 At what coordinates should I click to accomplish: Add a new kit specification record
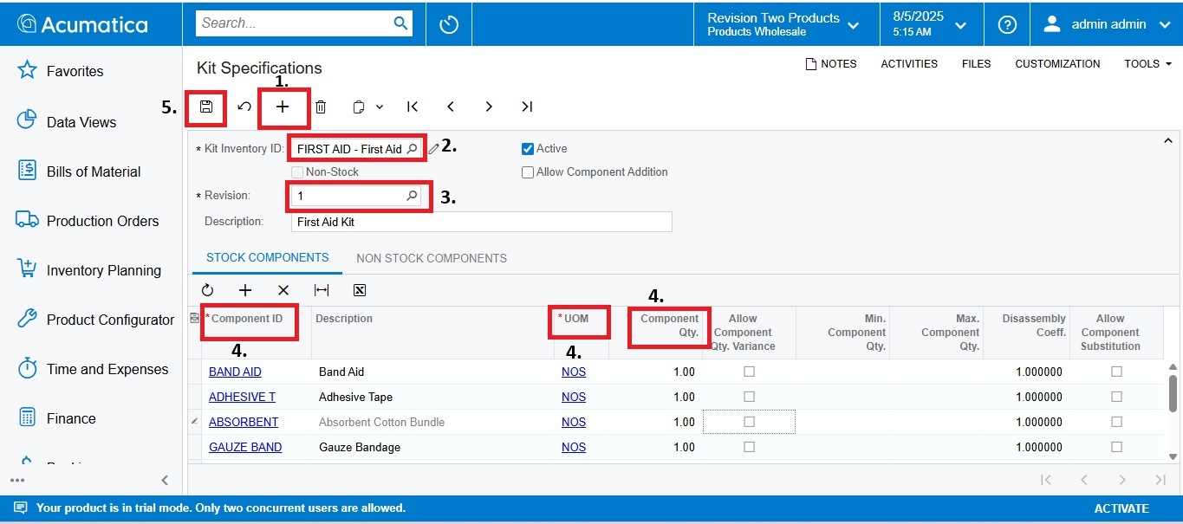pyautogui.click(x=283, y=107)
